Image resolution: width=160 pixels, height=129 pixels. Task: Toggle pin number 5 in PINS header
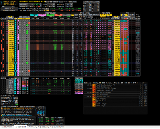[x=127, y=15]
